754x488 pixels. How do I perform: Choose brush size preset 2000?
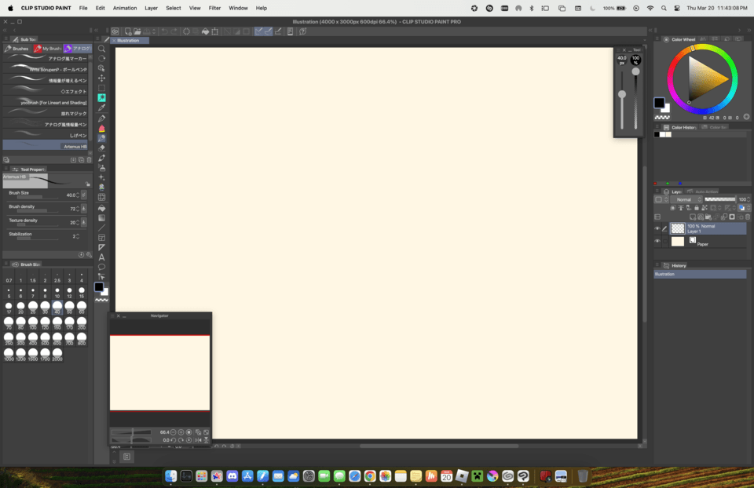[57, 355]
